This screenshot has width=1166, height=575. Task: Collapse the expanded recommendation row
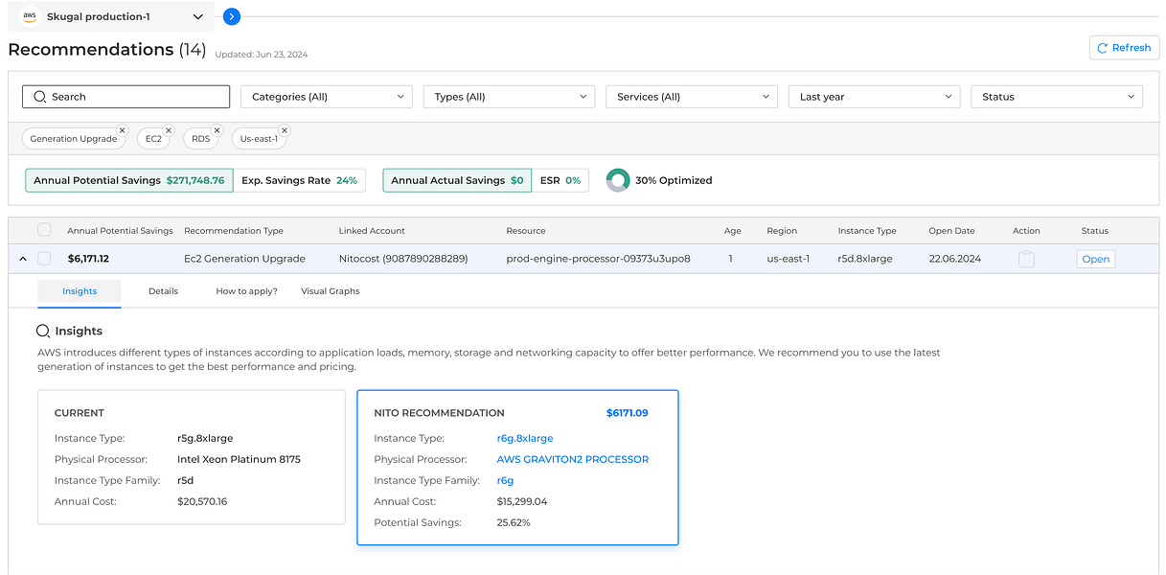[x=23, y=259]
